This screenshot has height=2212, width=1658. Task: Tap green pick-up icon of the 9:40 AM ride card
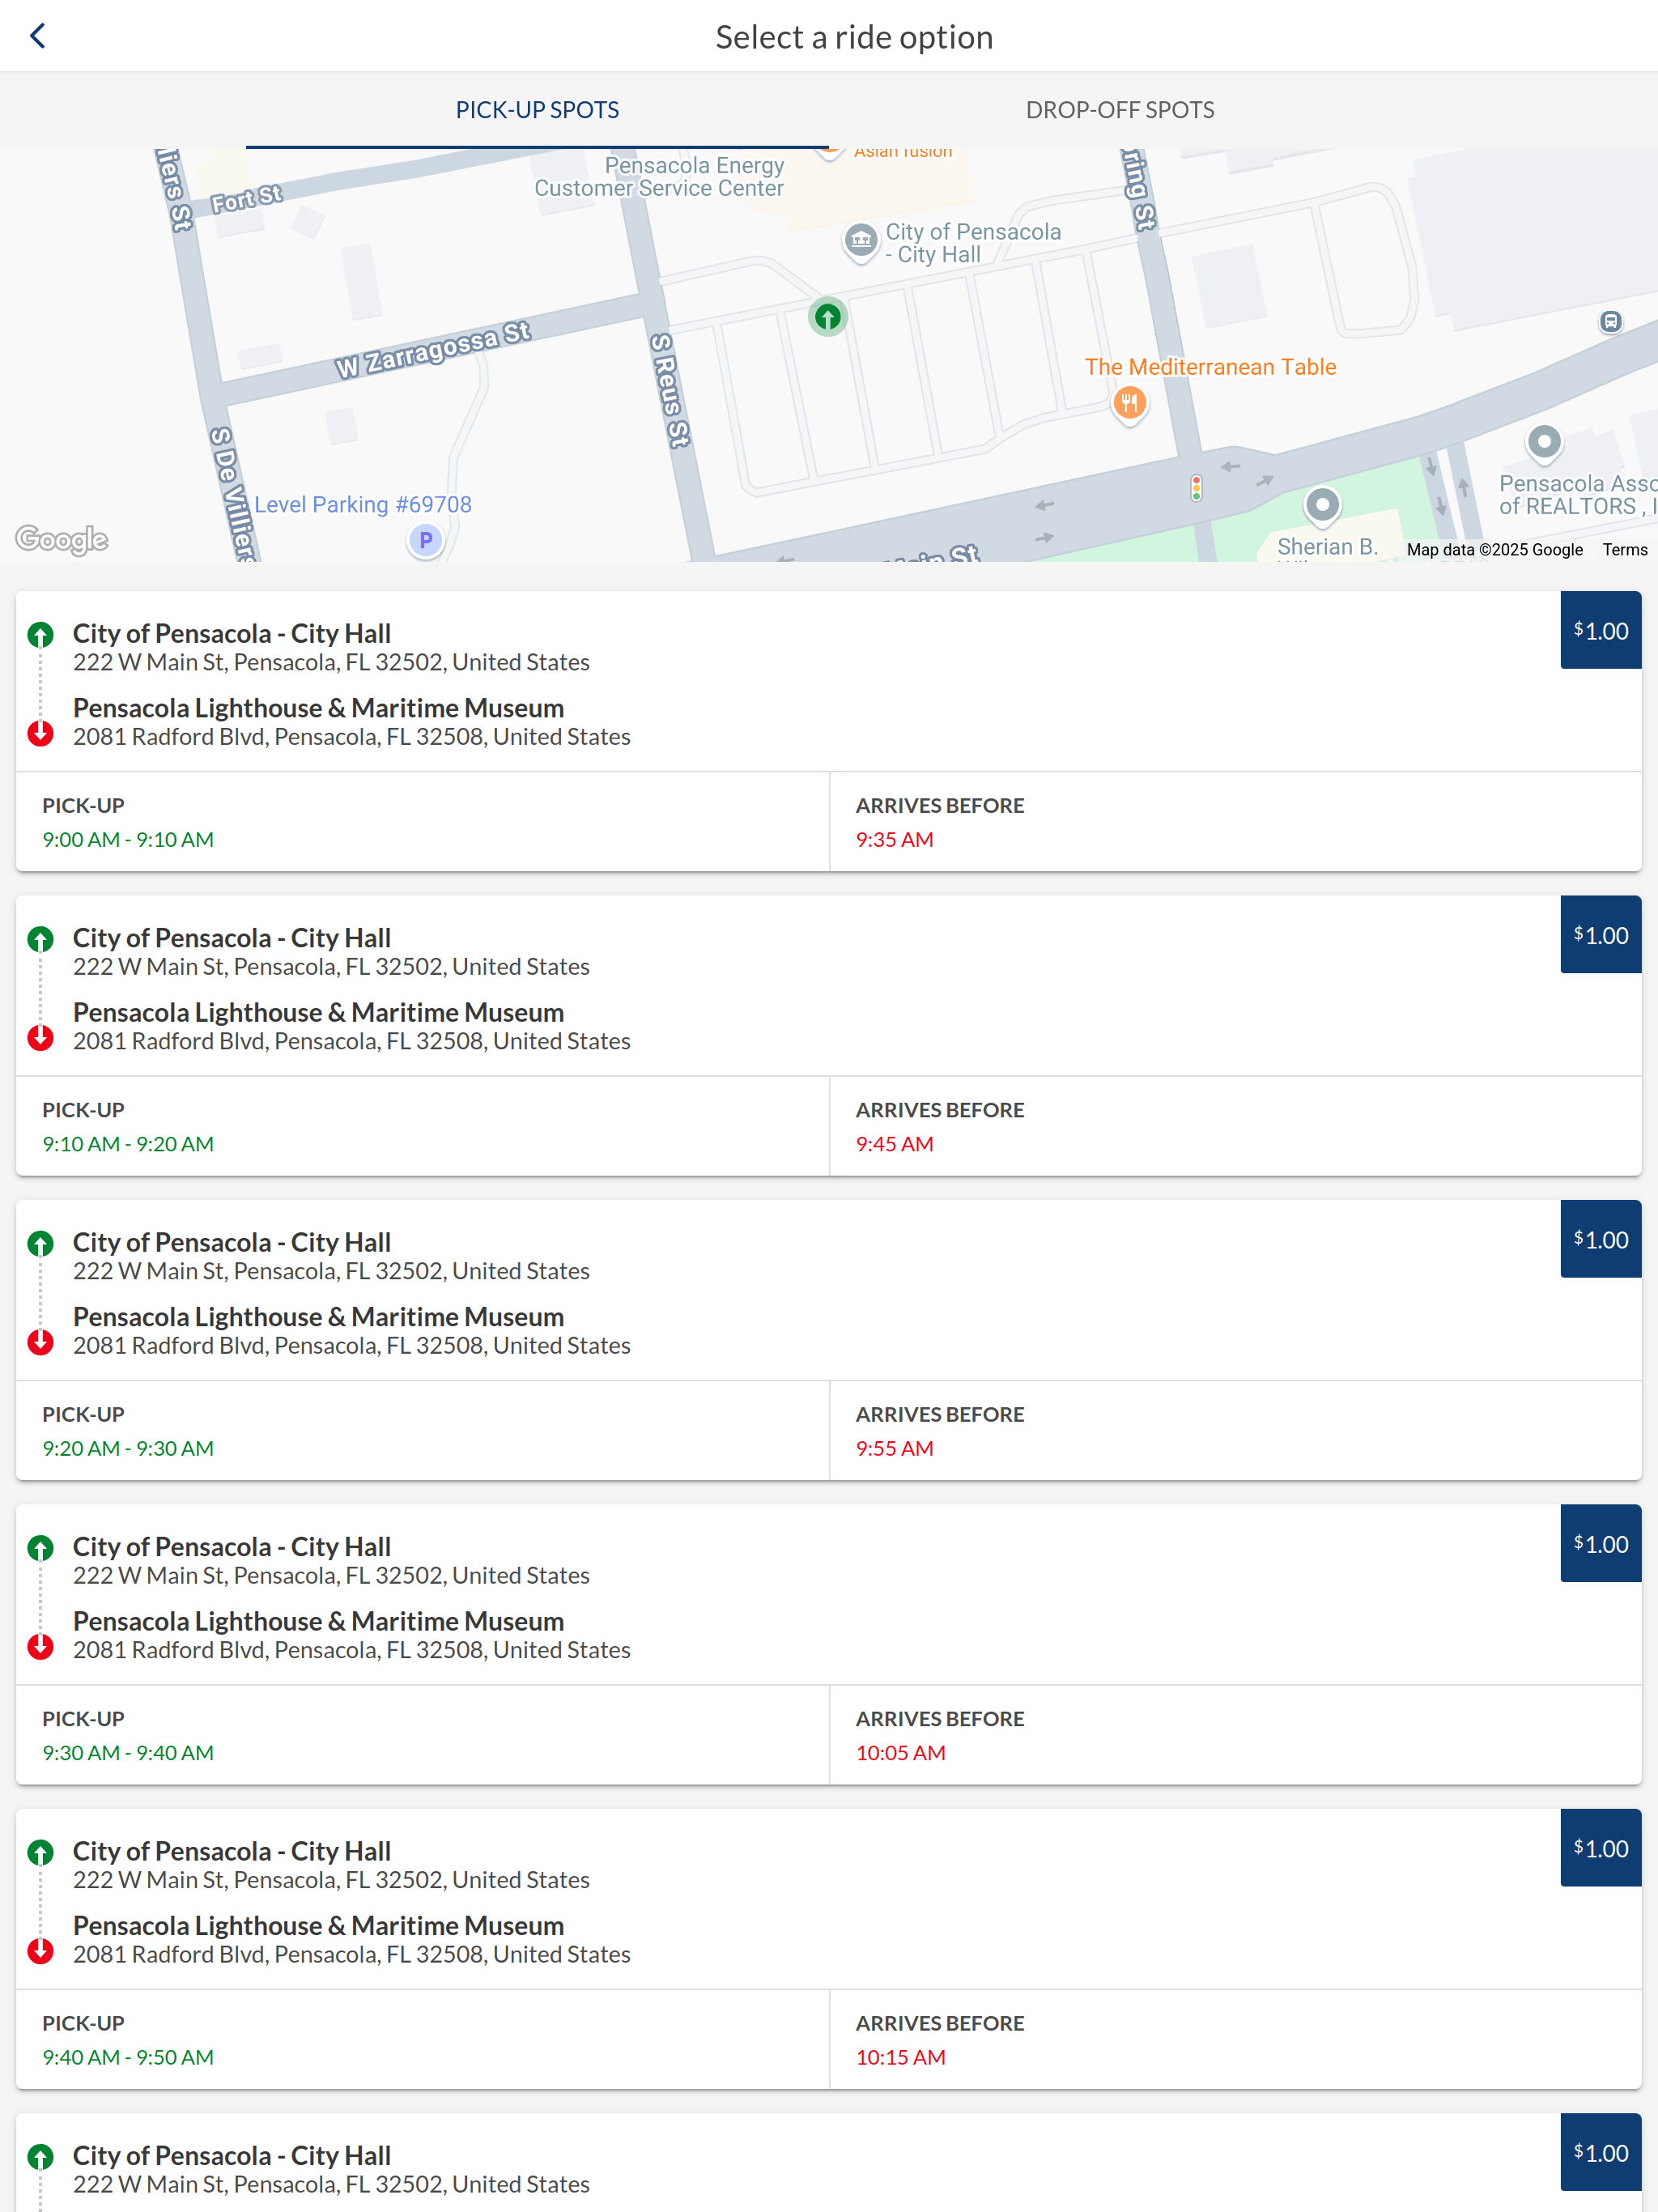(41, 1853)
